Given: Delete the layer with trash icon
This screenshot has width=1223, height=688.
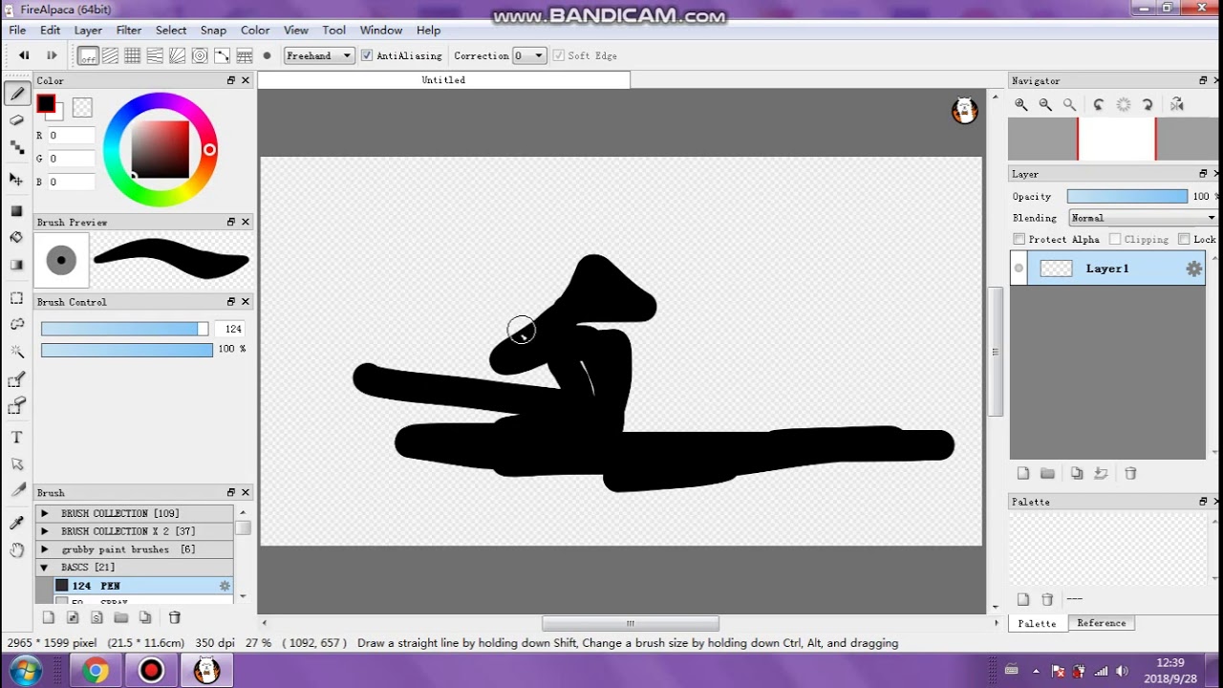Looking at the screenshot, I should coord(1130,473).
